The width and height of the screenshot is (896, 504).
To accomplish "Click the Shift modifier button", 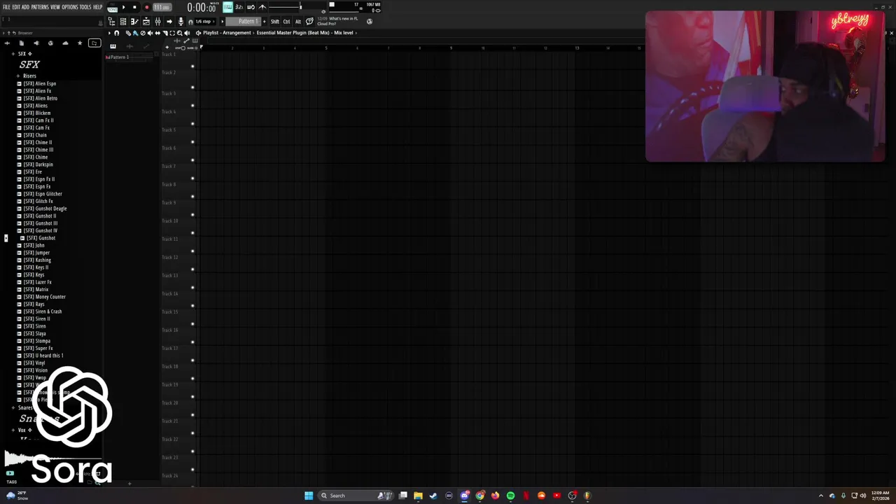I will pyautogui.click(x=275, y=22).
